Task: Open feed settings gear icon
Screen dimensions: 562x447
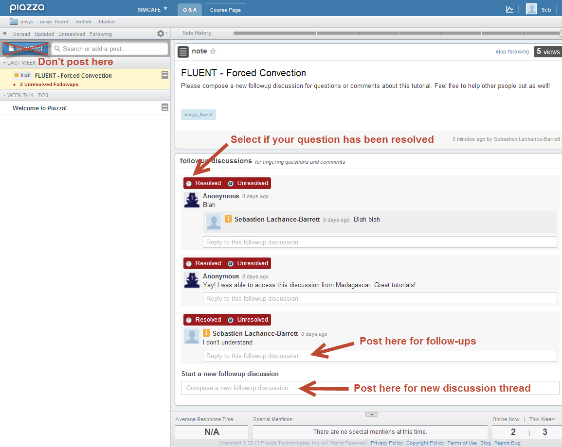Action: [x=162, y=34]
